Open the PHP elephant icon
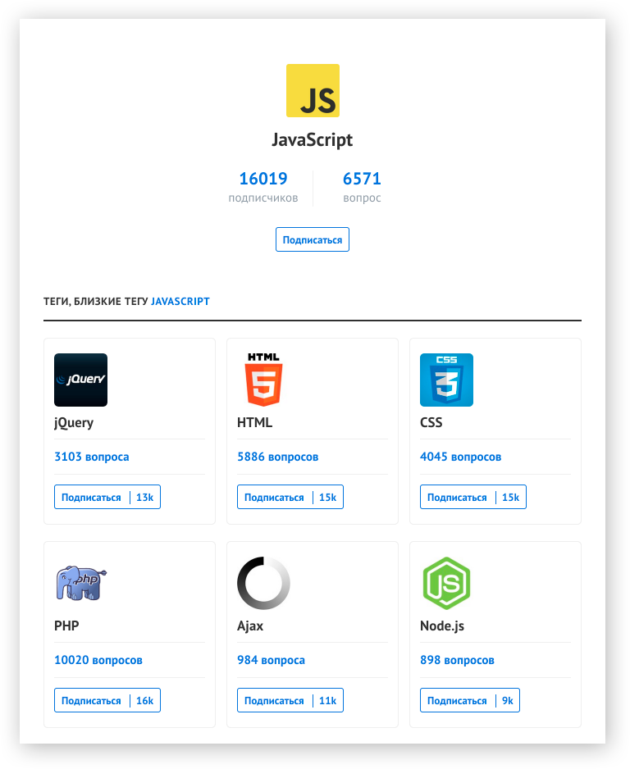This screenshot has height=769, width=630. click(x=80, y=583)
